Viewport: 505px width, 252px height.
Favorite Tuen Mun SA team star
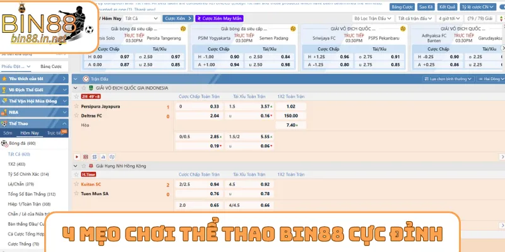[x=76, y=193]
